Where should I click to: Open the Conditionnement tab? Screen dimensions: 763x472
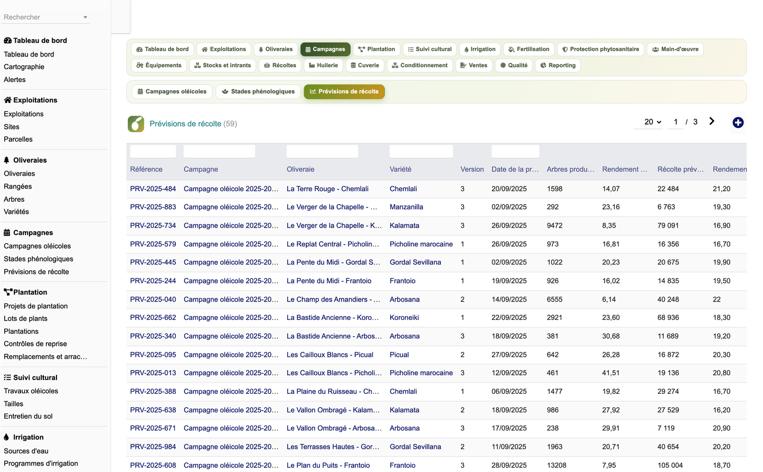419,65
